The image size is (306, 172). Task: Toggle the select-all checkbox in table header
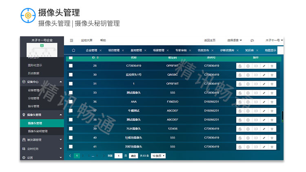[x=71, y=58]
